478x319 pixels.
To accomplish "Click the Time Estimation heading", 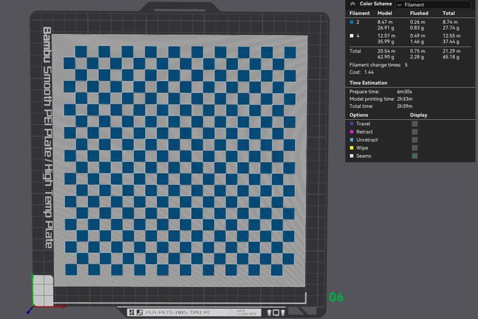I will [x=368, y=83].
